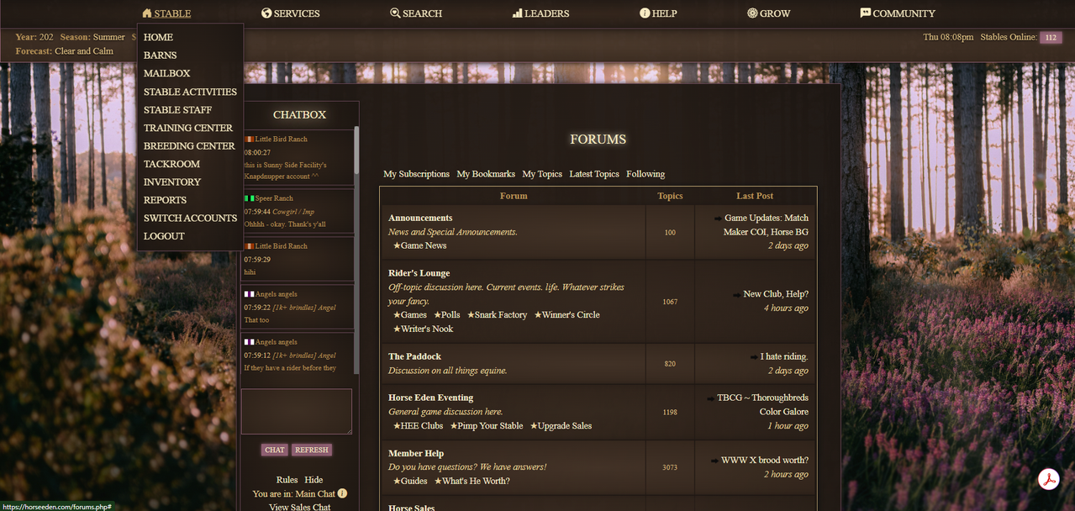Click the Search magnifier icon

tap(395, 13)
